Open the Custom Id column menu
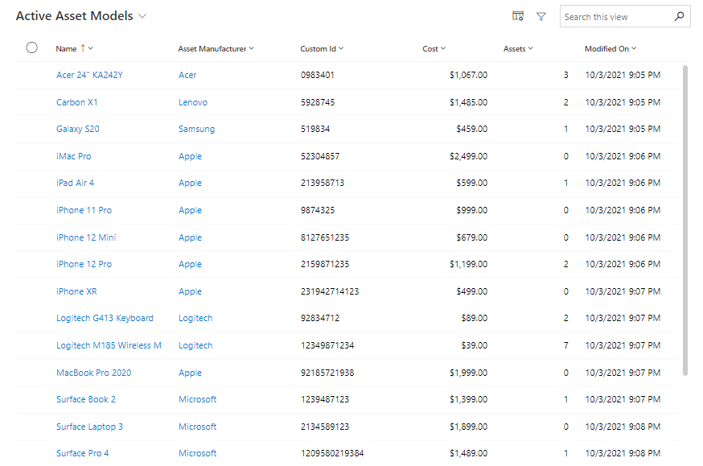Screen dimensions: 703x466 point(341,48)
